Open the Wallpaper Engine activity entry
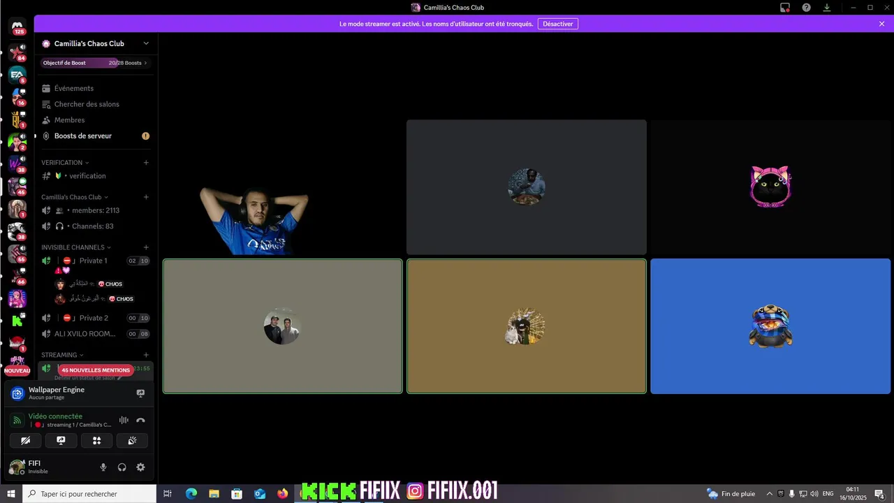 tap(79, 393)
